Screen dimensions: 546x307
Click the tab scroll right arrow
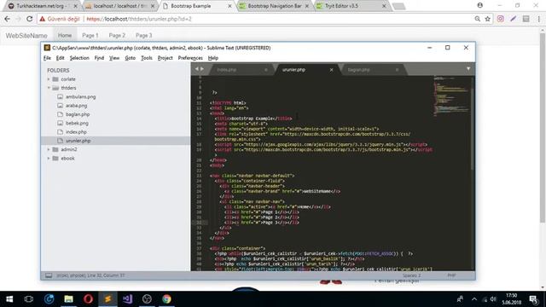[x=202, y=69]
